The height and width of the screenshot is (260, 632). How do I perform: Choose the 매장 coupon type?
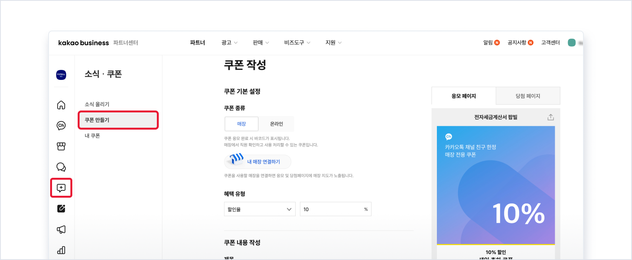click(x=241, y=124)
